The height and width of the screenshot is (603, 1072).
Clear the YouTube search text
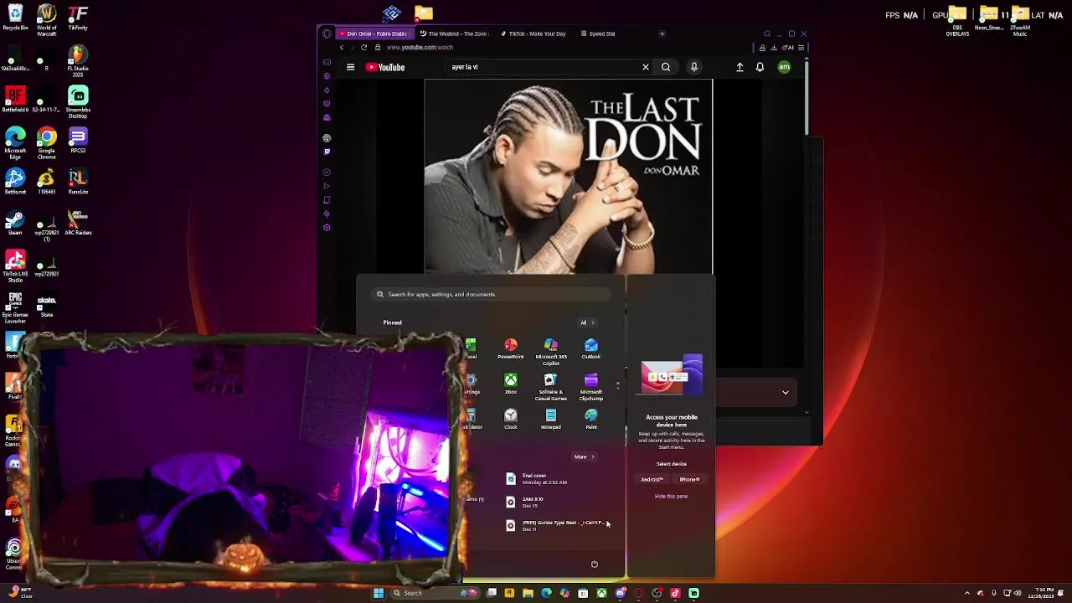click(x=646, y=67)
